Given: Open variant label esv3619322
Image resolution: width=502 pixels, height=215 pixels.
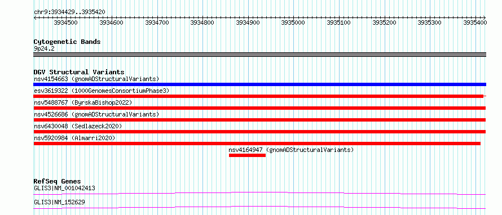Looking at the screenshot, I should tap(102, 91).
